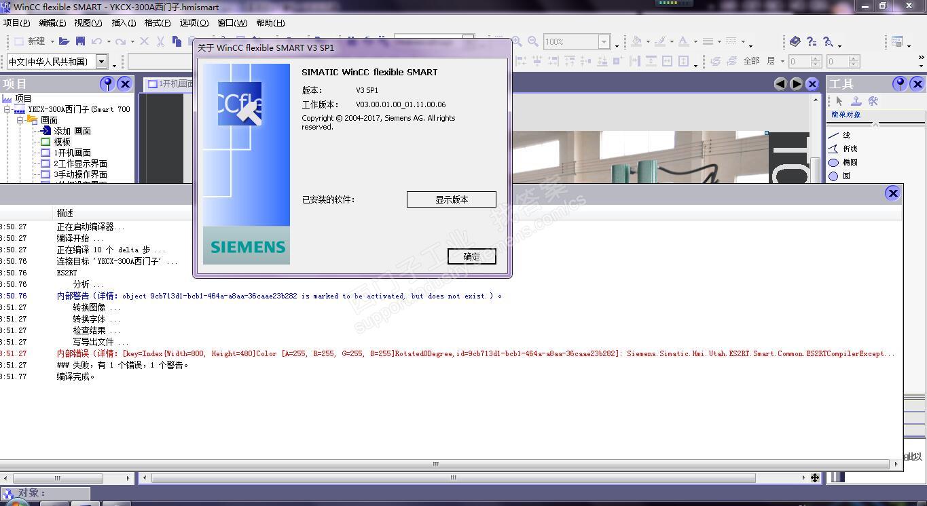
Task: Select 添加 画面 in the project tree
Action: click(x=72, y=131)
